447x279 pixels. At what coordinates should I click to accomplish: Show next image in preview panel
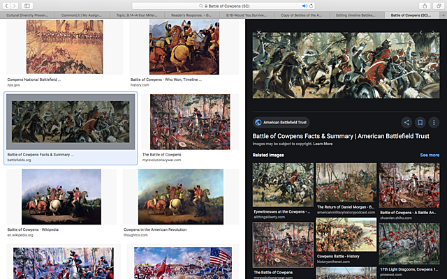click(433, 33)
